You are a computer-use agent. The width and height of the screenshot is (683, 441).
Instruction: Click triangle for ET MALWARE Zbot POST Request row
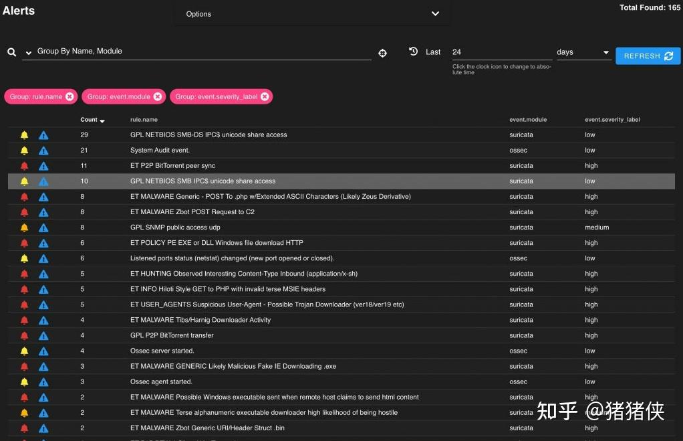click(43, 212)
